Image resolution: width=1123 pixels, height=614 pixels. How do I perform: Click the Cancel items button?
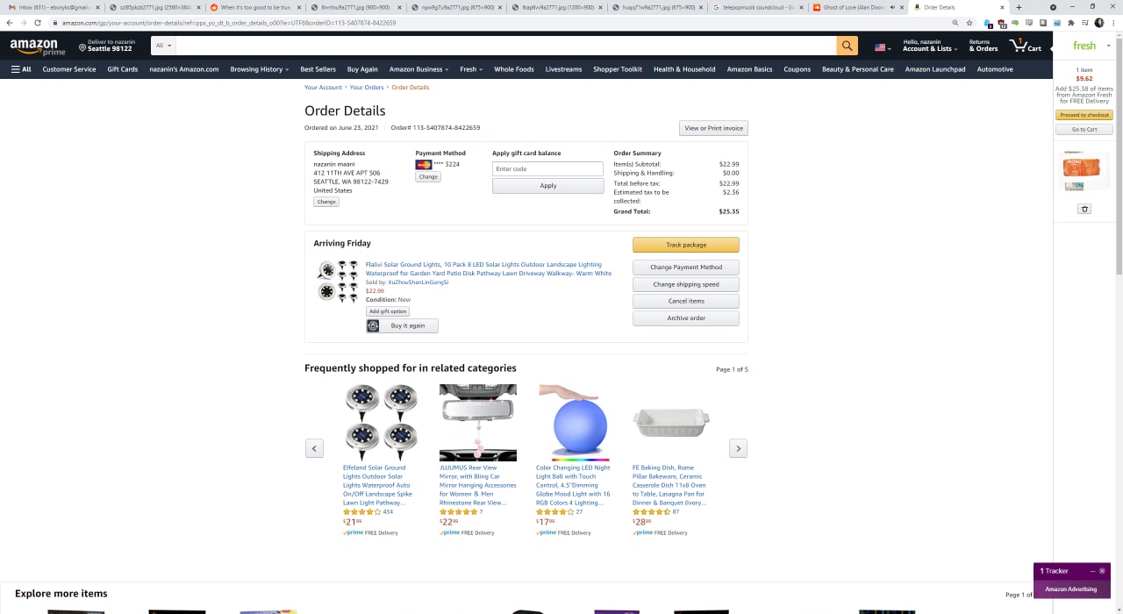coord(686,301)
